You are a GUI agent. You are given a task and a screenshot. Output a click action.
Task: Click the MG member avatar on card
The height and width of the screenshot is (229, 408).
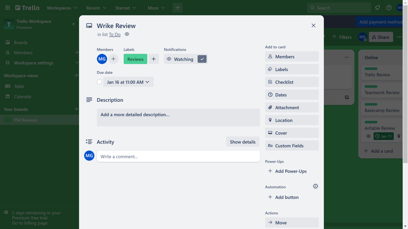tap(102, 59)
